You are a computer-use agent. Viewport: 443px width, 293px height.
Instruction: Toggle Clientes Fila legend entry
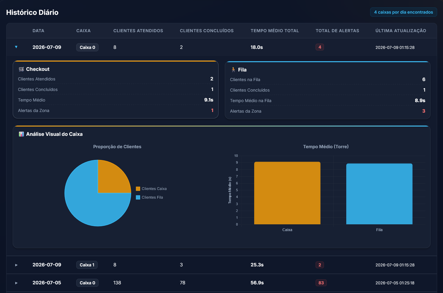tap(149, 197)
